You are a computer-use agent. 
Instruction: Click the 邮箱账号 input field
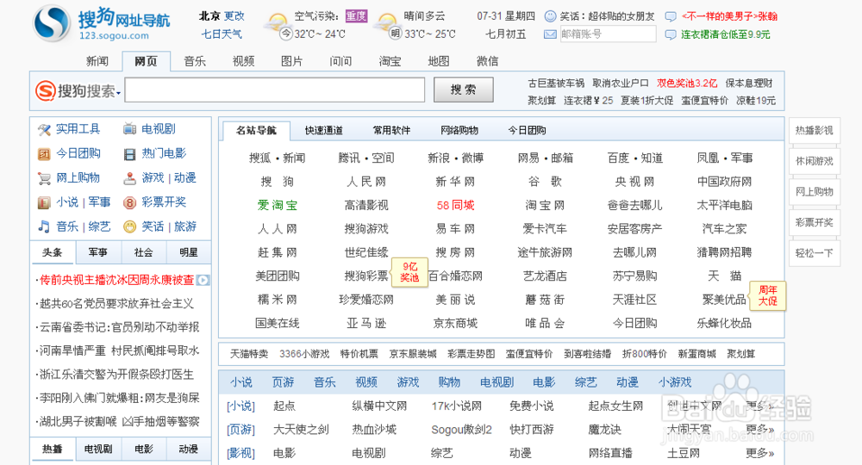608,34
